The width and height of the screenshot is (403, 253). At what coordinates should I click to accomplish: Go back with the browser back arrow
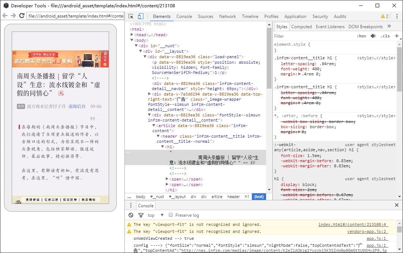5,16
